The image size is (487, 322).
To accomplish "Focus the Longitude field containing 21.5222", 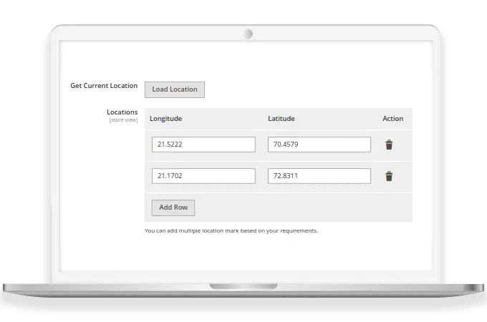I will (x=203, y=145).
